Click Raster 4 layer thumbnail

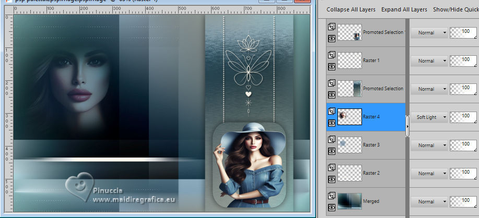pos(349,117)
